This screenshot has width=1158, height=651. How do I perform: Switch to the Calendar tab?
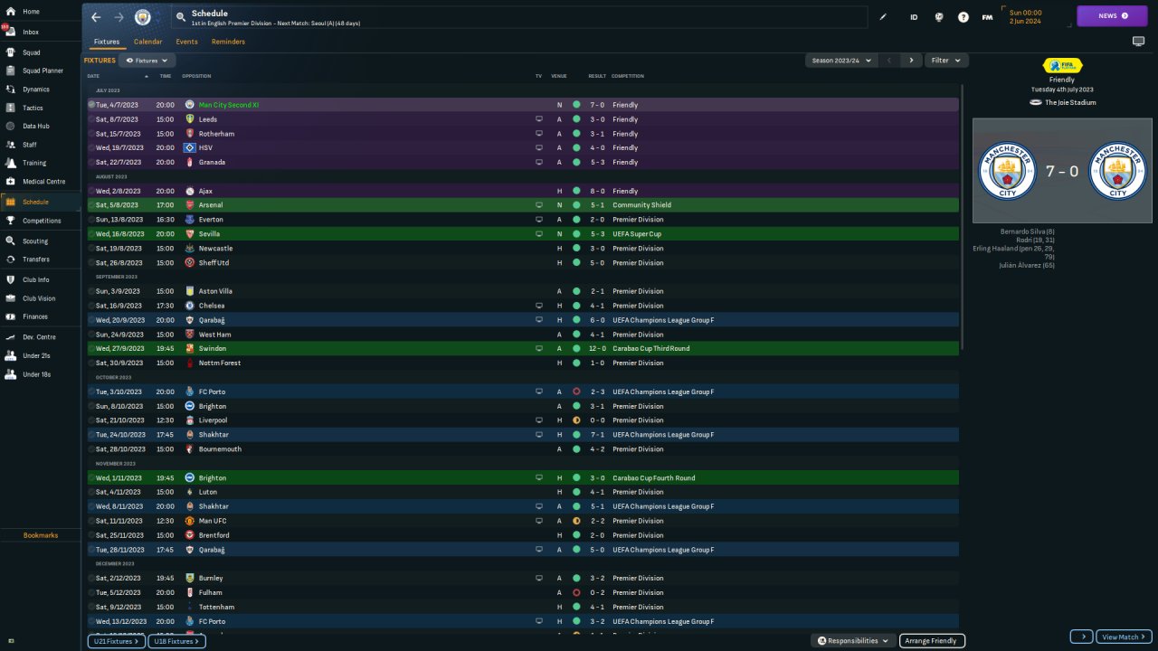pos(148,42)
